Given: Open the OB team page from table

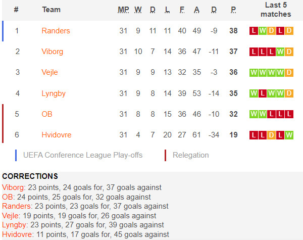Looking at the screenshot, I should coord(47,114).
